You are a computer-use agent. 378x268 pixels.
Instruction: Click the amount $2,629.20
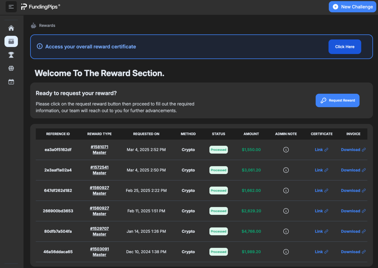coord(251,211)
